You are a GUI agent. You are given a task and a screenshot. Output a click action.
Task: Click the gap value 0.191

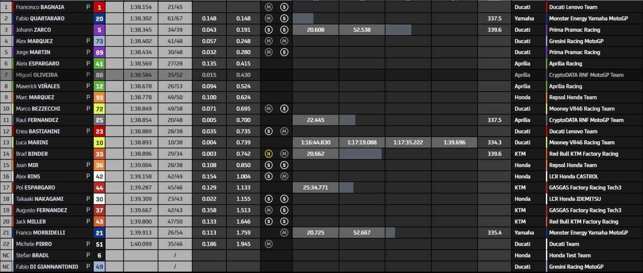243,30
